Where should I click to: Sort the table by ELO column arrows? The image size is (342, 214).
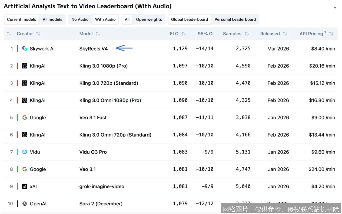(x=184, y=34)
